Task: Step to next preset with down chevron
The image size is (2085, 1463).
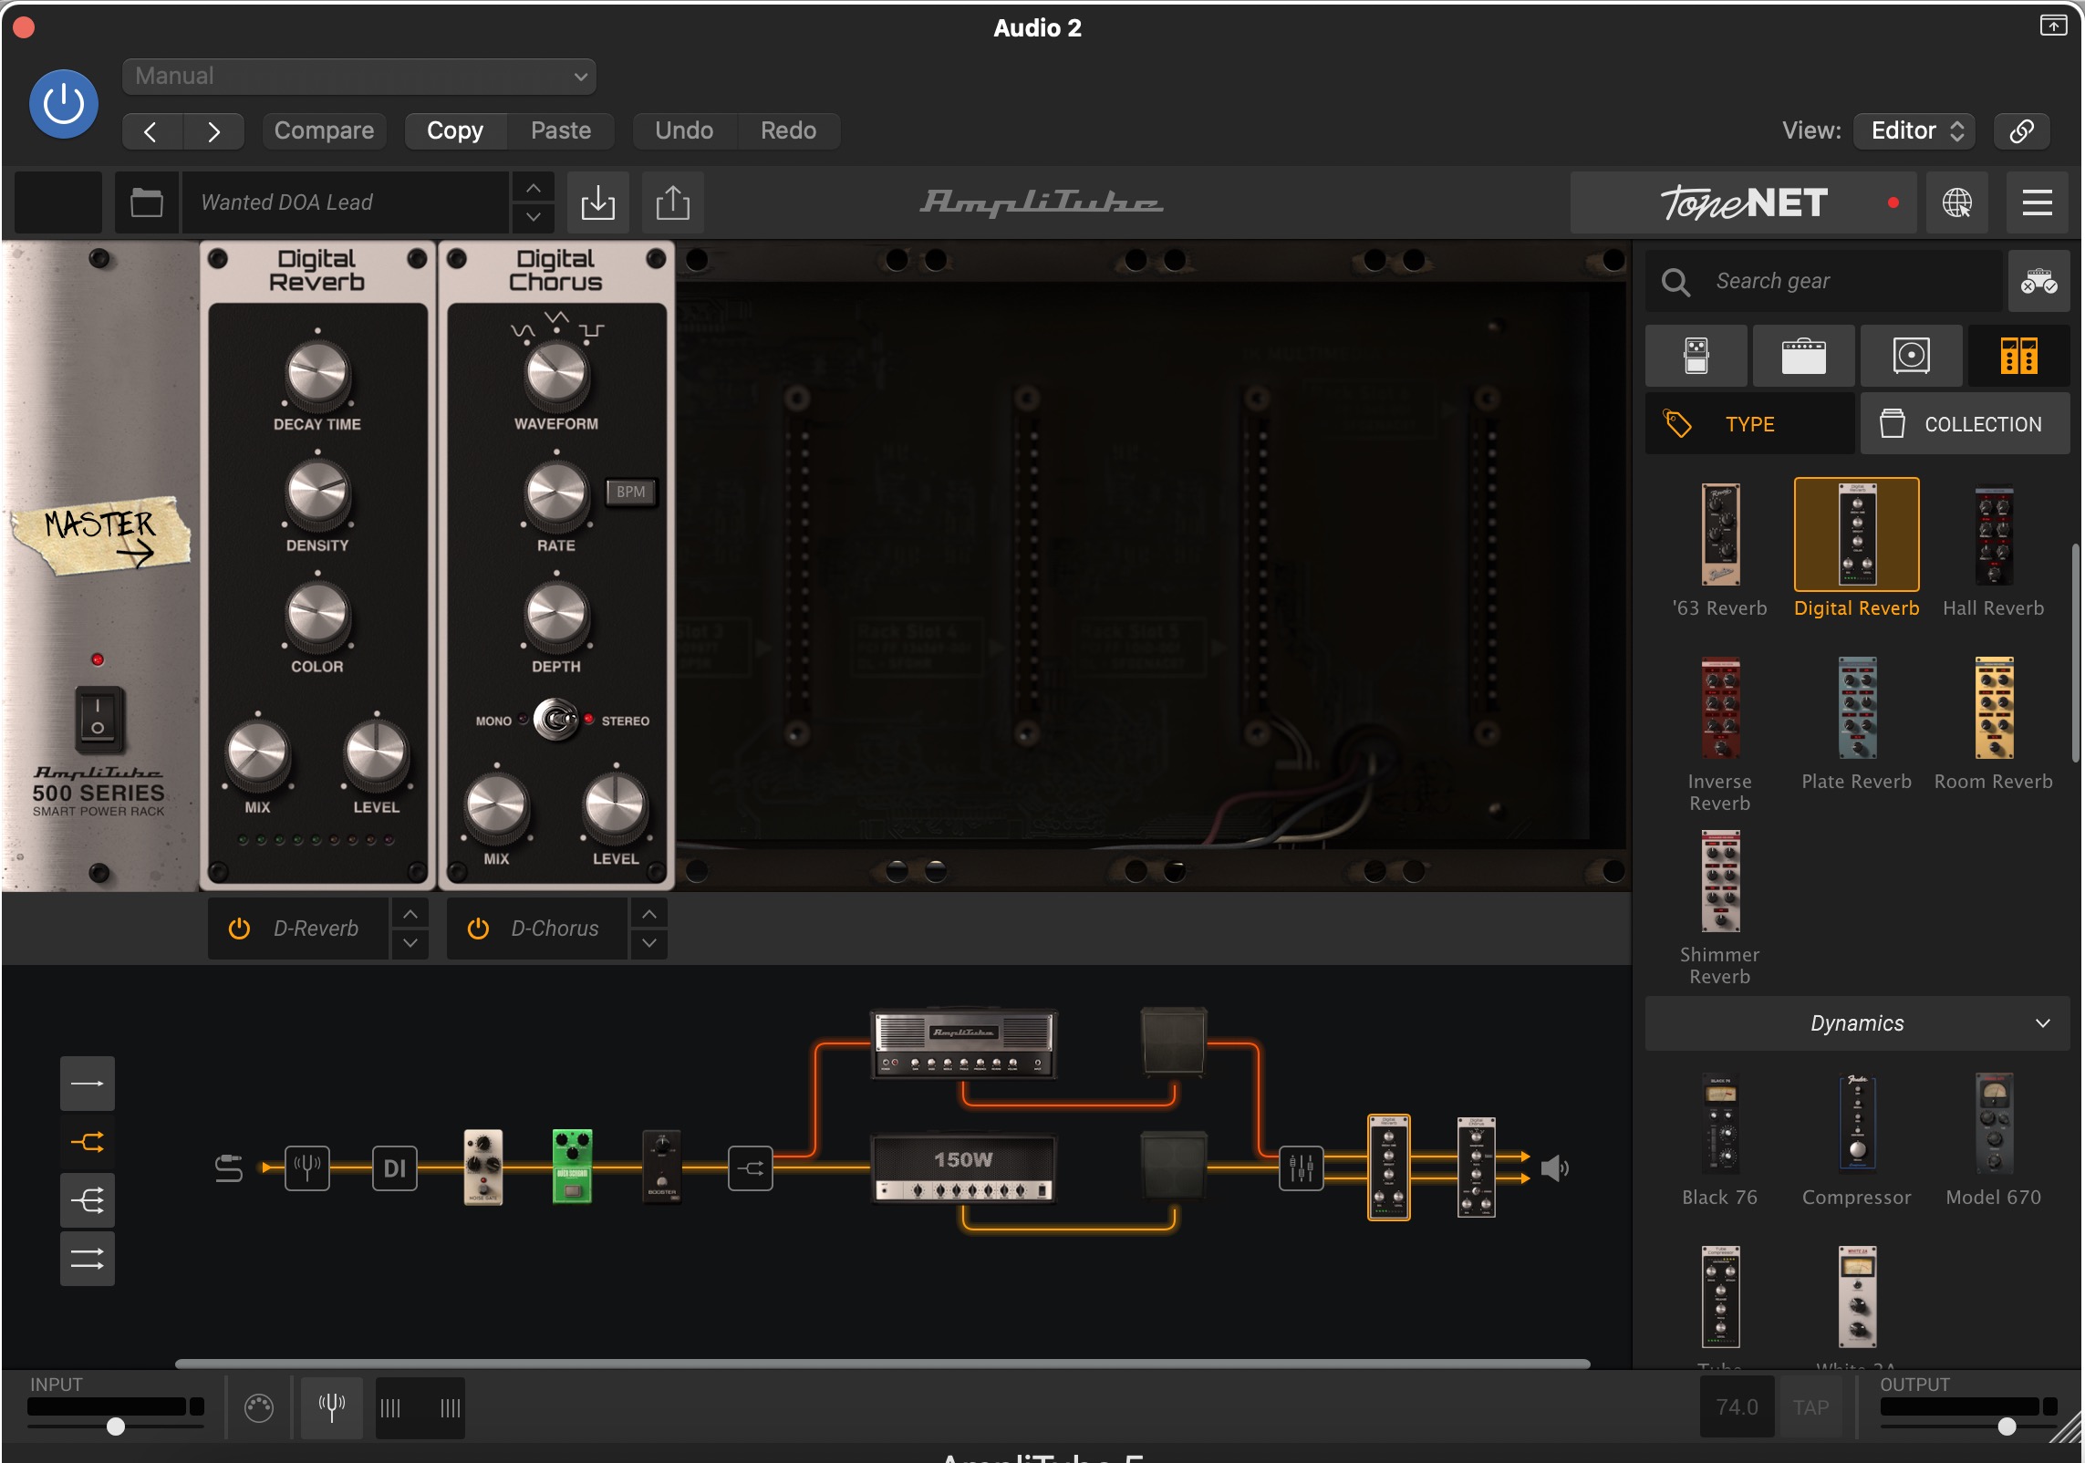Action: 534,218
